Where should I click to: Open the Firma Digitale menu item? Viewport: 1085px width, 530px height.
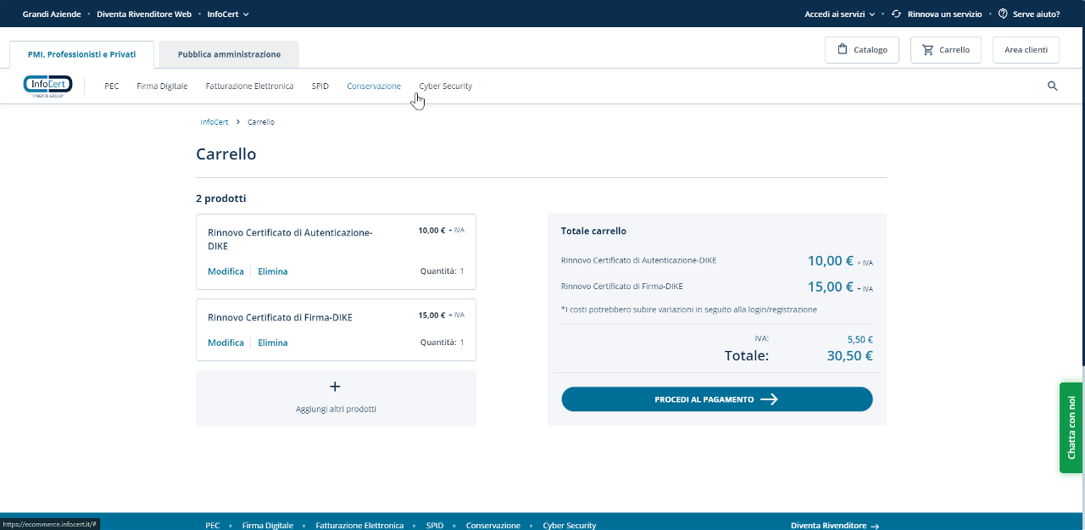(x=162, y=86)
